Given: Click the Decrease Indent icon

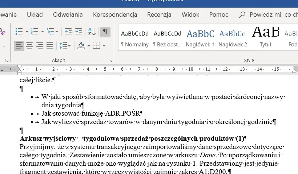Looking at the screenshot, I should point(68,31).
